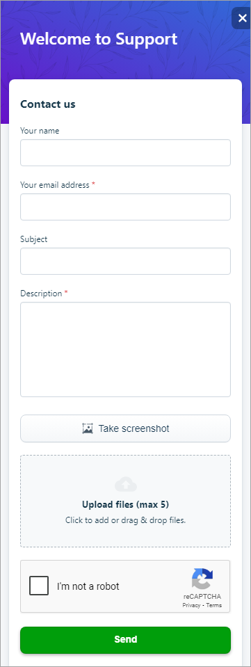Open the reCAPTCHA Privacy link

click(x=191, y=605)
